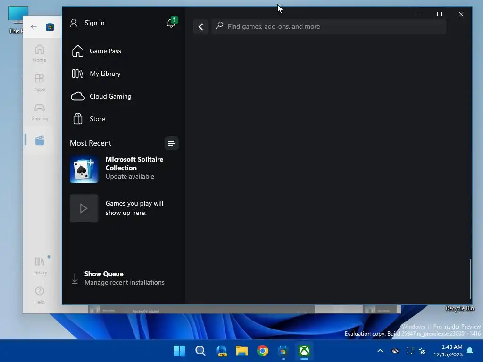The width and height of the screenshot is (483, 362).
Task: Click Update available status text
Action: coord(130,176)
